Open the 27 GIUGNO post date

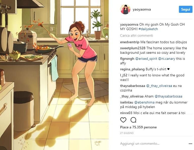(x=127, y=133)
